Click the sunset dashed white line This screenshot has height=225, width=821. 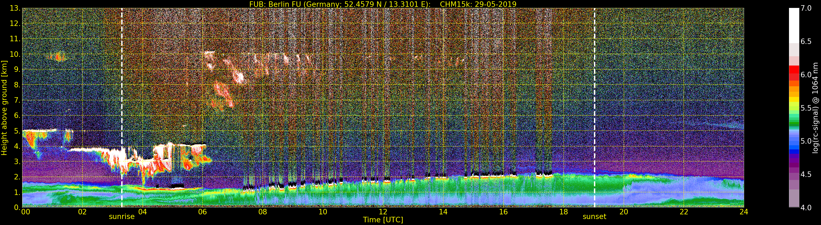tap(594, 108)
